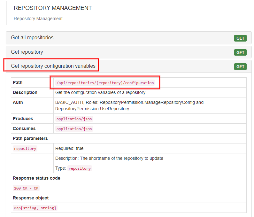This screenshot has height=217, width=254.
Task: Click the /api/repositories/{repository}/configuration path code
Action: [x=105, y=83]
